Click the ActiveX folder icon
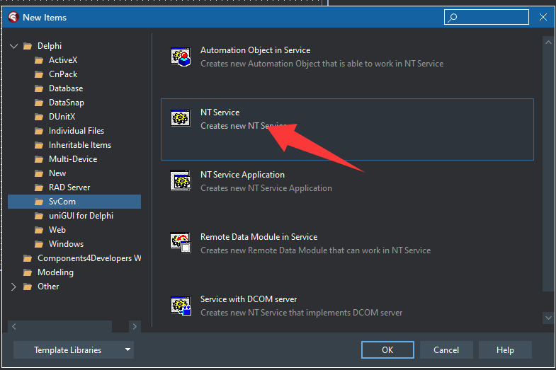This screenshot has height=370, width=556. click(x=39, y=60)
